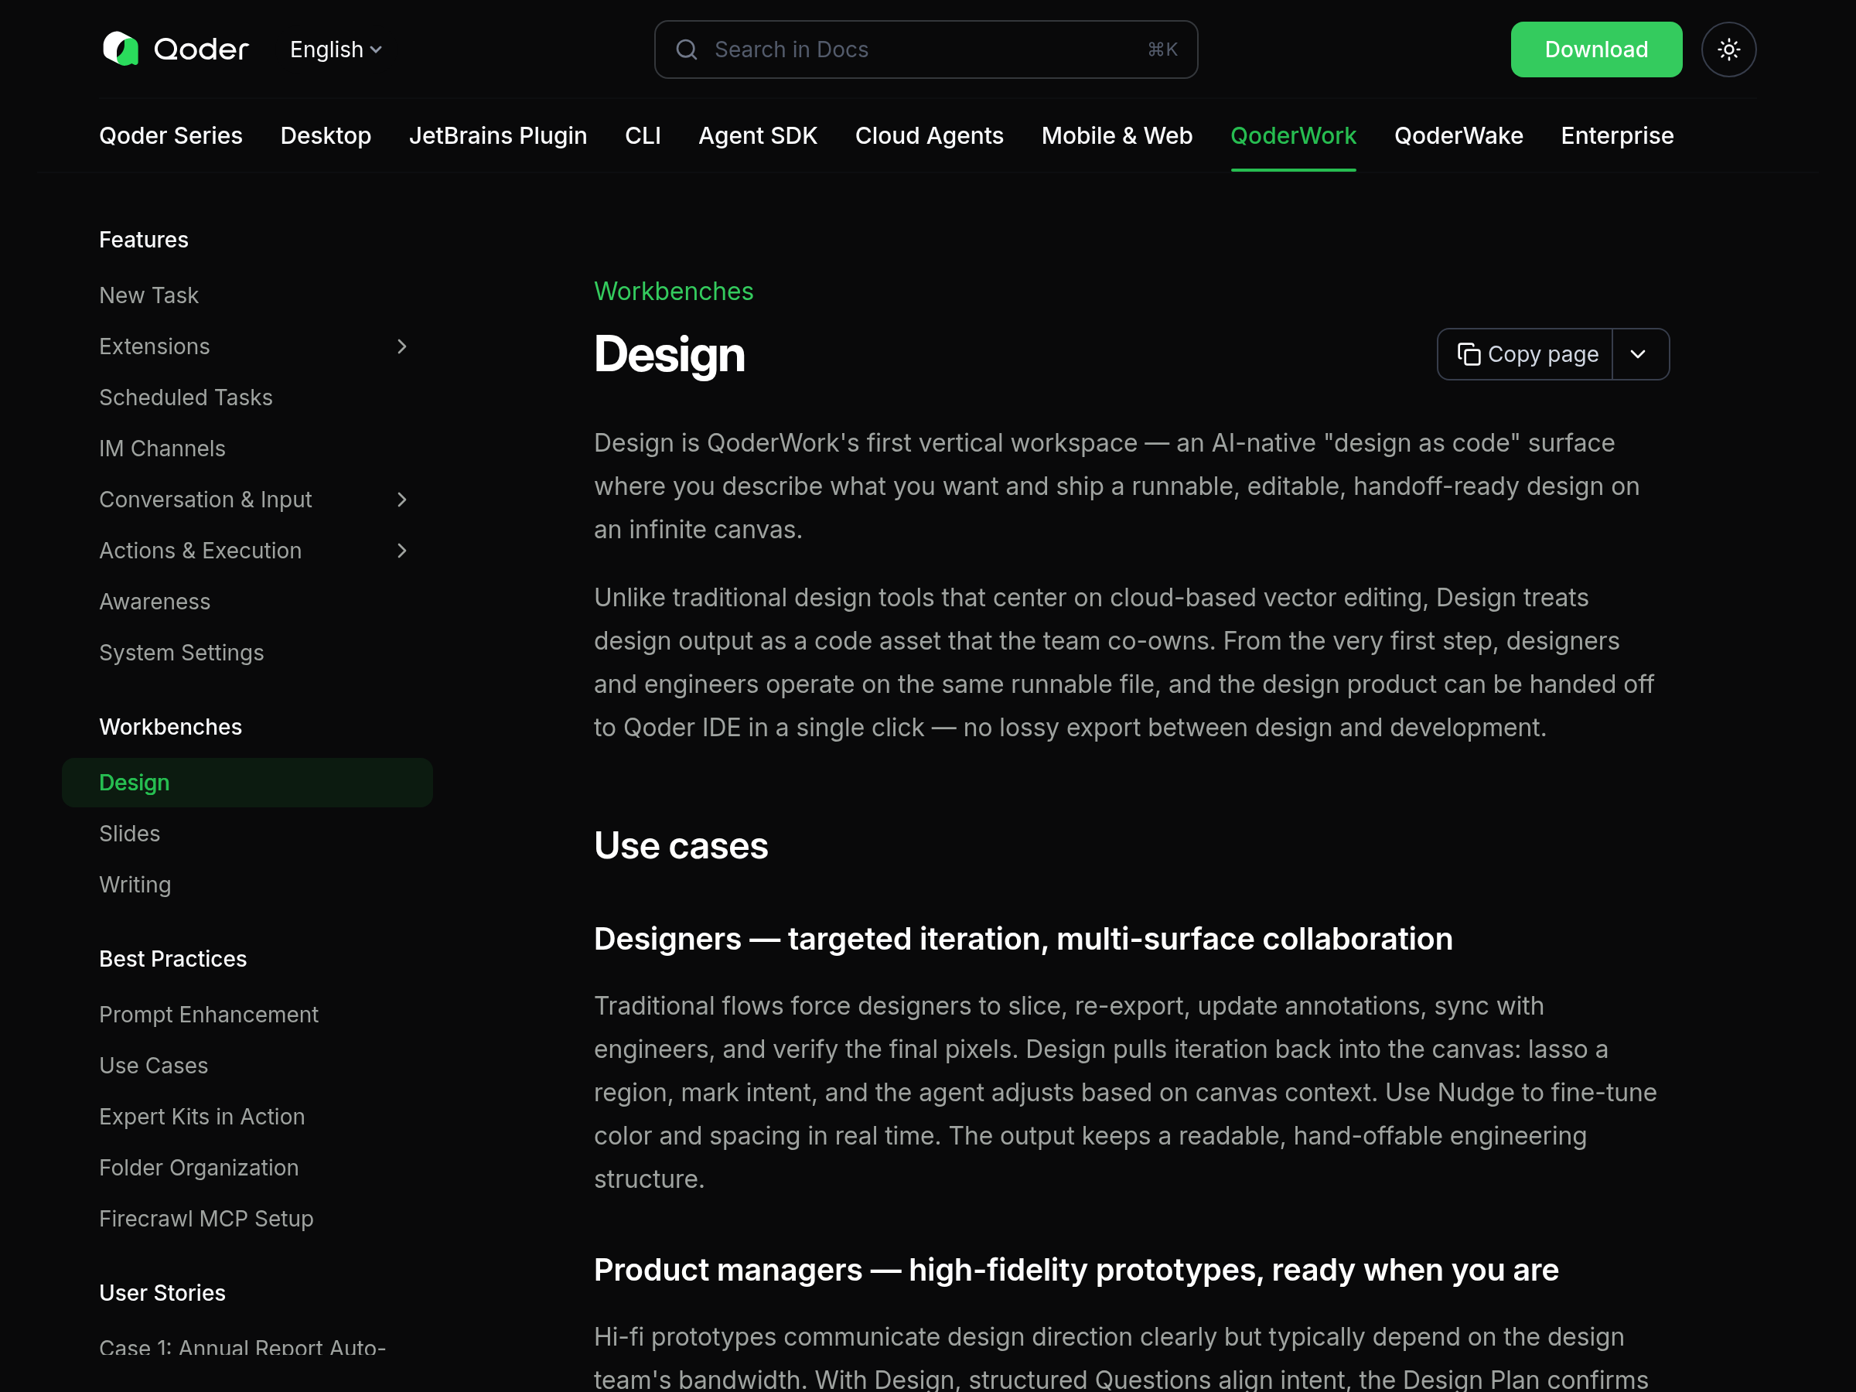1856x1392 pixels.
Task: Expand the Actions & Execution section
Action: (402, 551)
